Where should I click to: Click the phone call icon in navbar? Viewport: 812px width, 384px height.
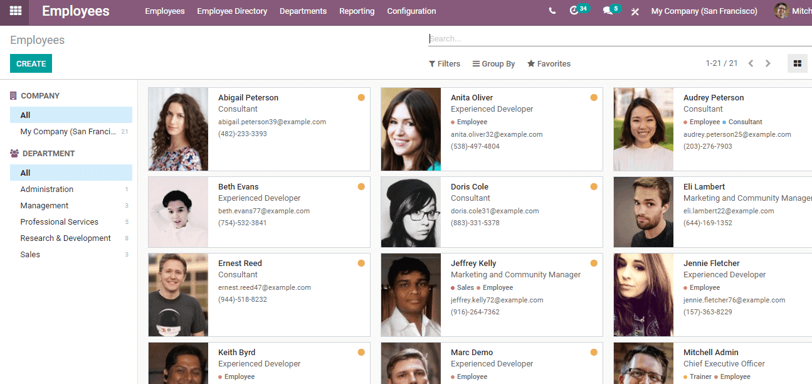click(x=552, y=11)
